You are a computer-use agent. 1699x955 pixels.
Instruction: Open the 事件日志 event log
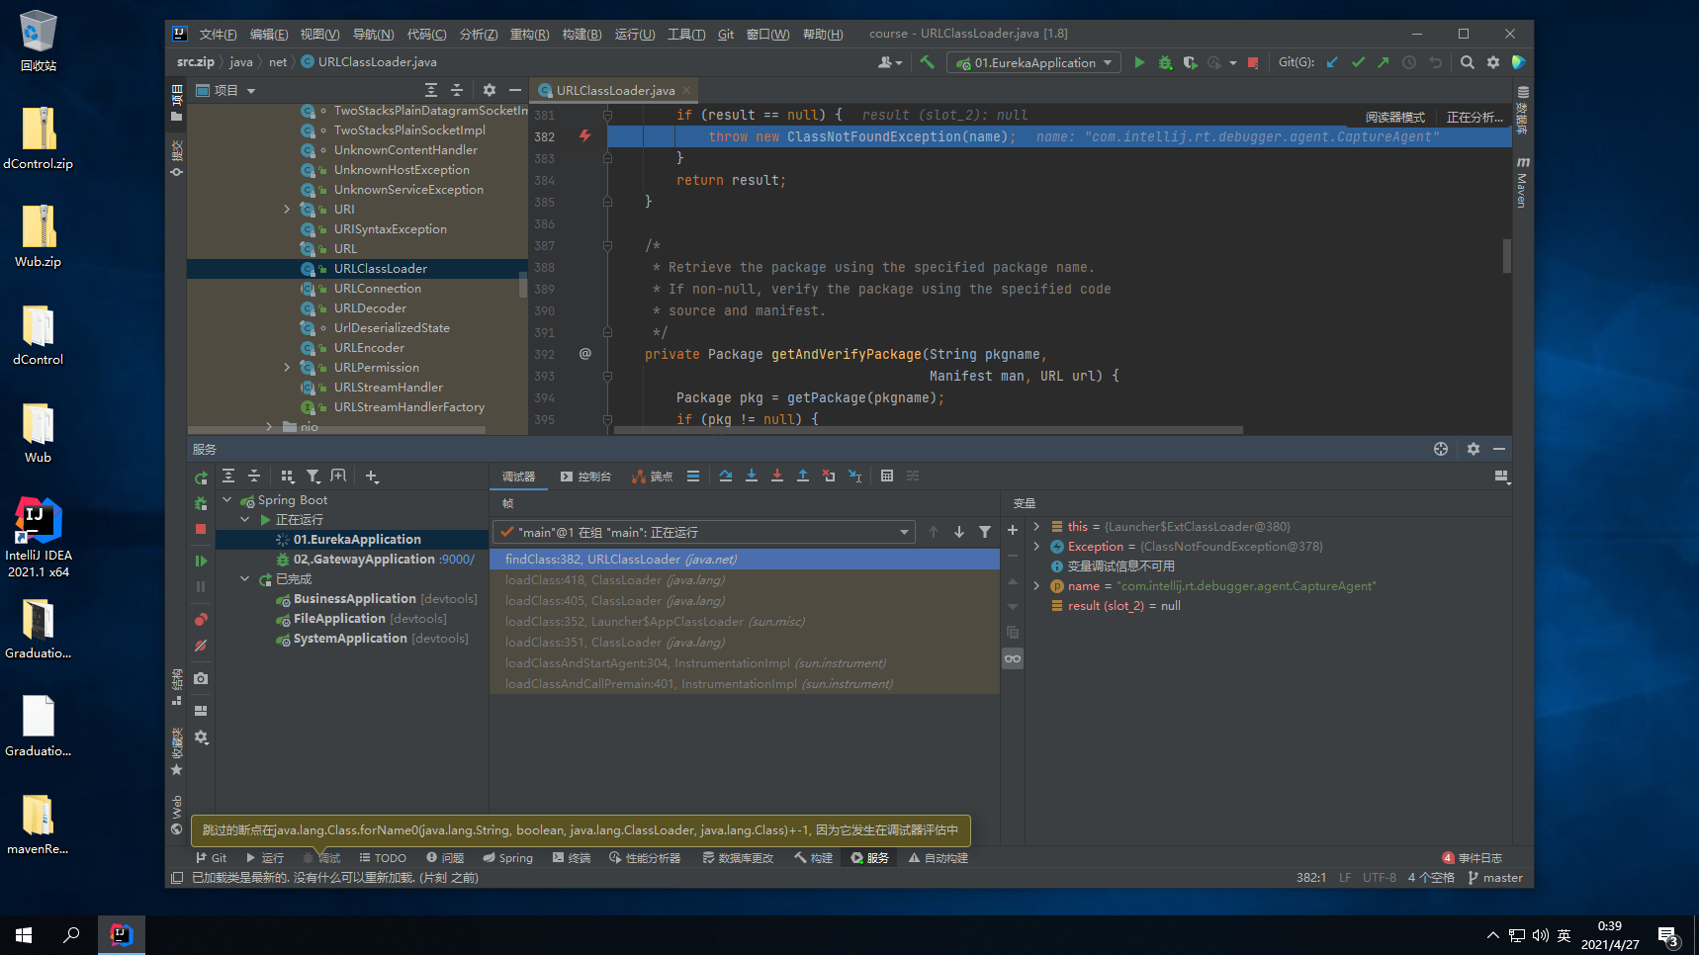tap(1473, 858)
